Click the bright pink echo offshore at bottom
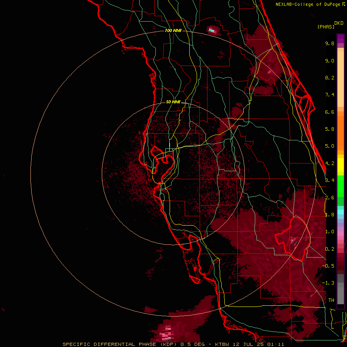This screenshot has width=347, height=347. tap(167, 334)
